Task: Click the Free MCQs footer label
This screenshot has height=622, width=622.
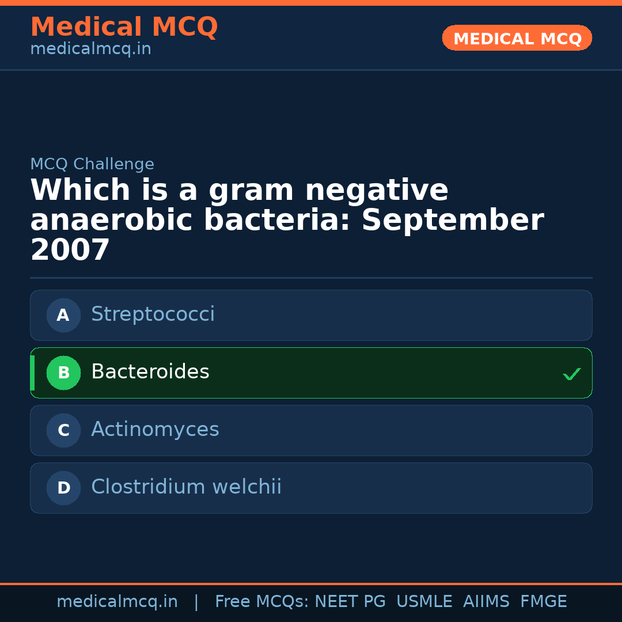Action: 261,602
